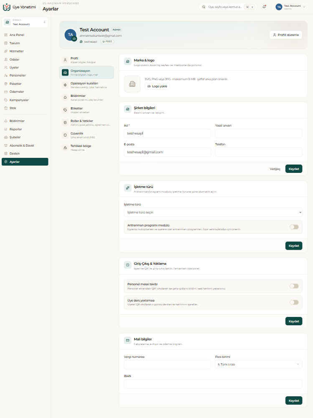
Task: Expand the Para birimi Türk Lirası dropdown
Action: point(259,364)
